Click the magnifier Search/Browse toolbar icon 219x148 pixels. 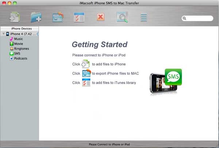122,17
